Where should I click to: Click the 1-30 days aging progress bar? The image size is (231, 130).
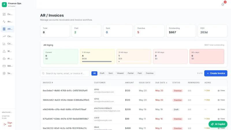(97, 61)
